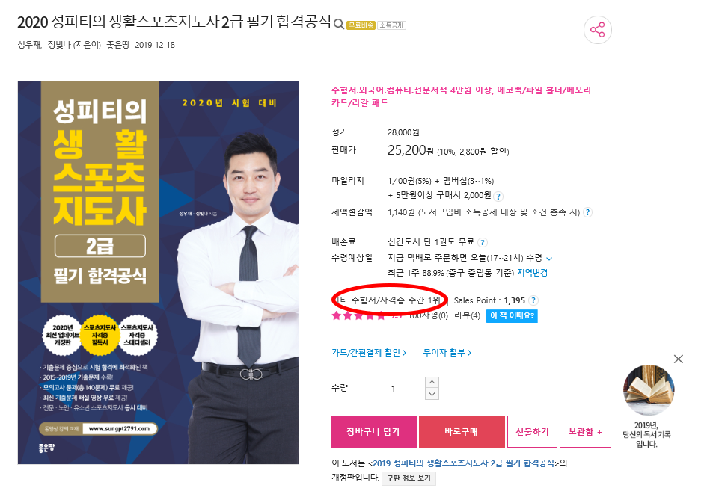Image resolution: width=719 pixels, height=500 pixels.
Task: Close the 2019 reading record popup
Action: (x=678, y=359)
